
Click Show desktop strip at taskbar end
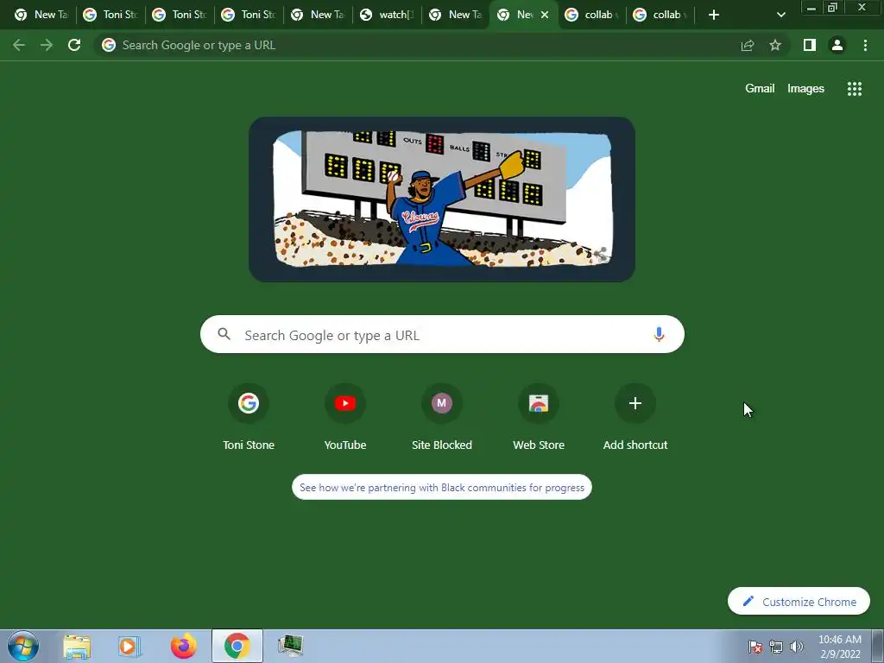878,646
